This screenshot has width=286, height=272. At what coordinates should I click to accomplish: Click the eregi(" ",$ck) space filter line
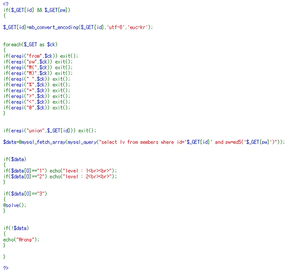(37, 79)
